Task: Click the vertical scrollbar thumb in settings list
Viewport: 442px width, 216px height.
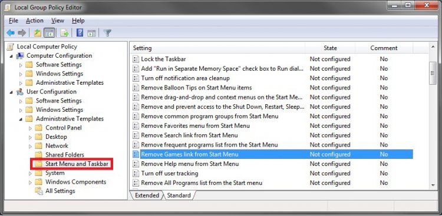Action: pos(433,72)
